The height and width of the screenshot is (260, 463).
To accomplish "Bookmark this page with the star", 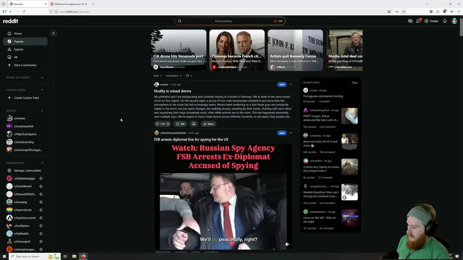I will [x=404, y=12].
